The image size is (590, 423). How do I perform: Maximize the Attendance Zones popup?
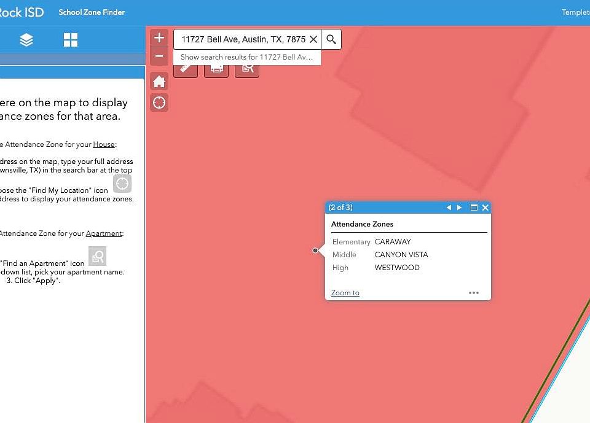click(x=474, y=208)
